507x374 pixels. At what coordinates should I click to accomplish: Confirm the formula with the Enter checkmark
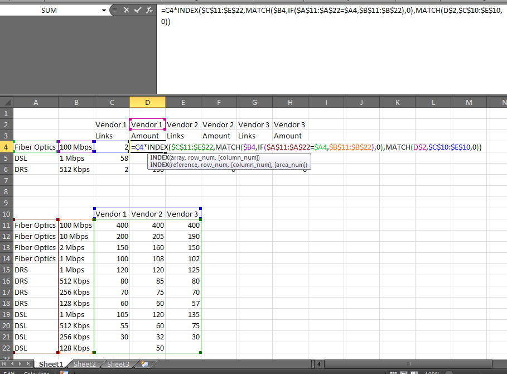point(138,10)
